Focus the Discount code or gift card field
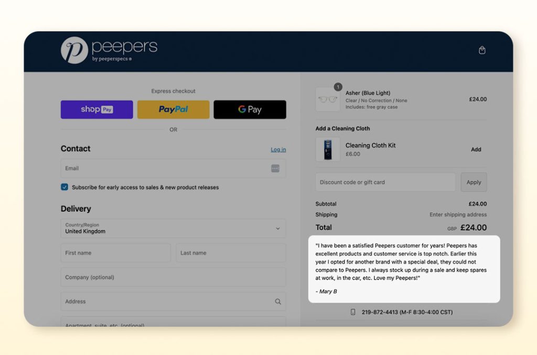The height and width of the screenshot is (355, 537). (385, 182)
